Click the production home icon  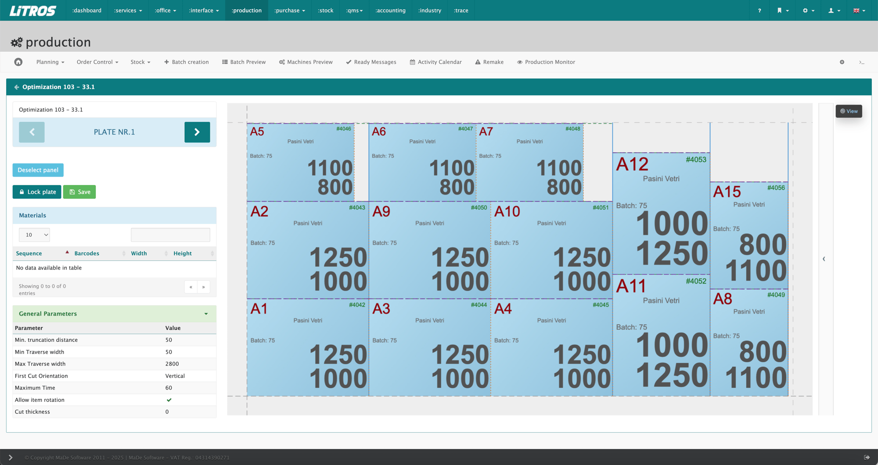pyautogui.click(x=18, y=62)
